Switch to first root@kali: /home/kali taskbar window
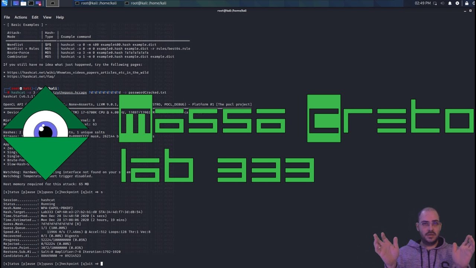This screenshot has width=476, height=268. coord(96,3)
